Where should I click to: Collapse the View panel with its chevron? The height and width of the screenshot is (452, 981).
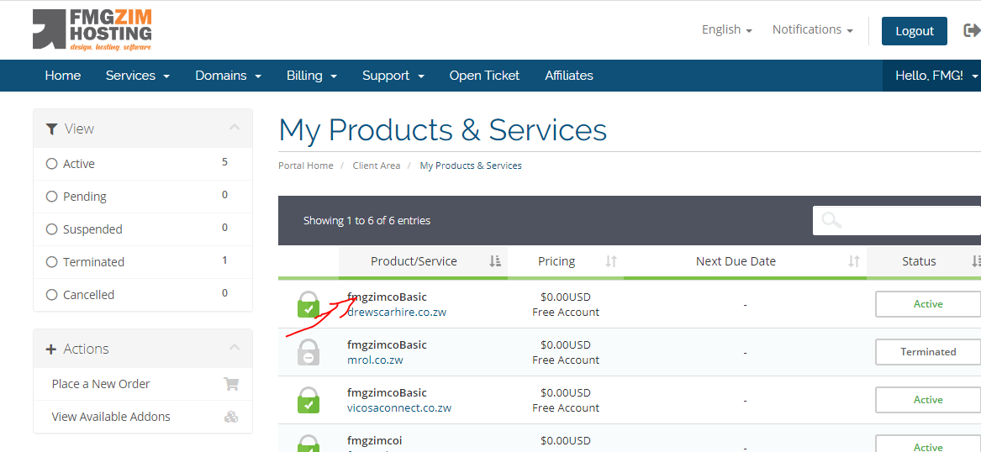tap(235, 128)
